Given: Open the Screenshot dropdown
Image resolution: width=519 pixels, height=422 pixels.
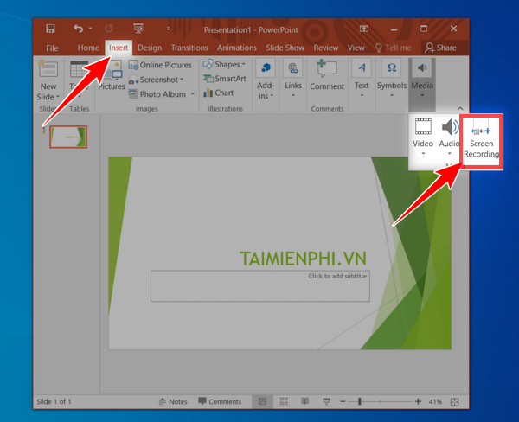Looking at the screenshot, I should point(156,80).
